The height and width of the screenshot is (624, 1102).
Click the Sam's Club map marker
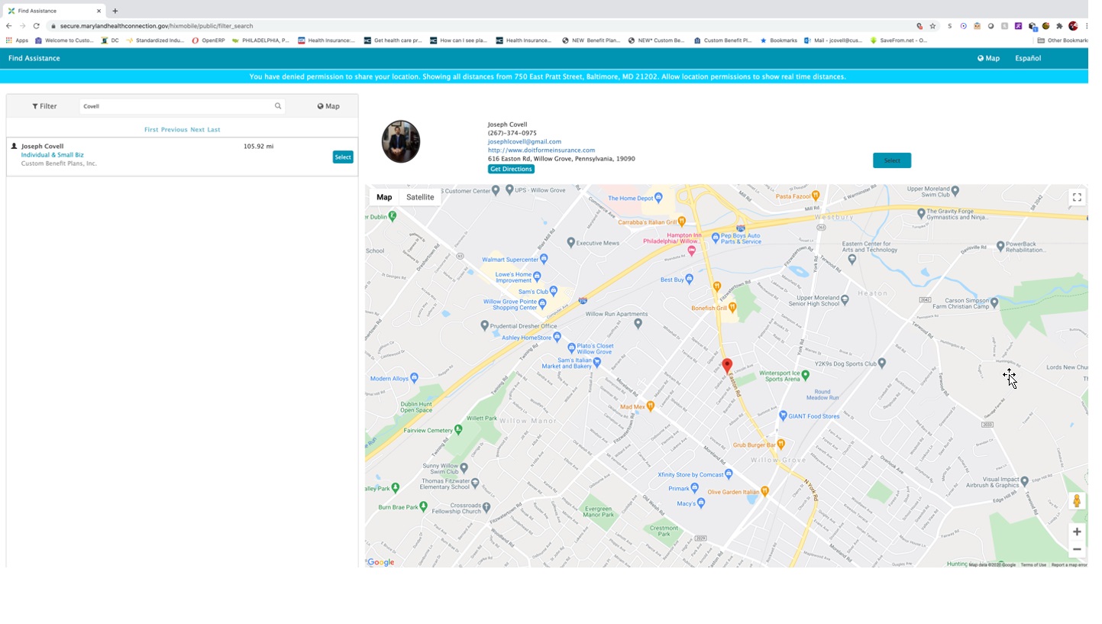tap(554, 291)
